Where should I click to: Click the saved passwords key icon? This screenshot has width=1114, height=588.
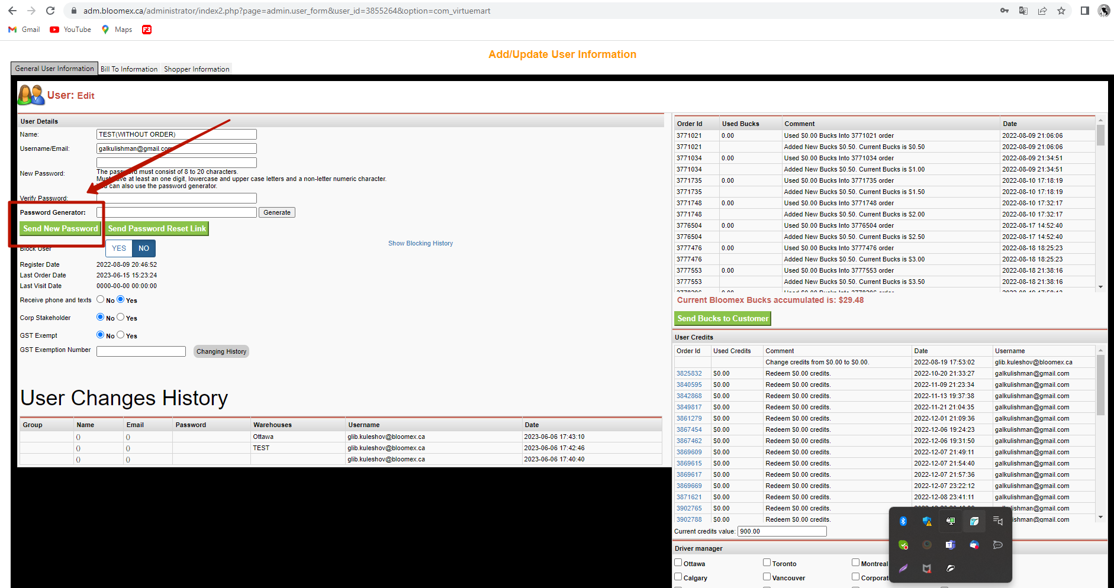1004,11
